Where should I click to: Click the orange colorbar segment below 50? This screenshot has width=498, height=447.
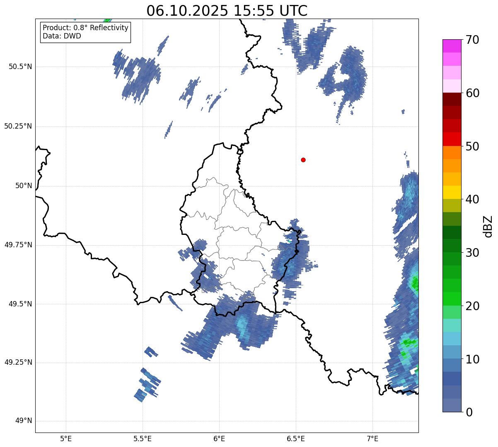click(x=452, y=153)
